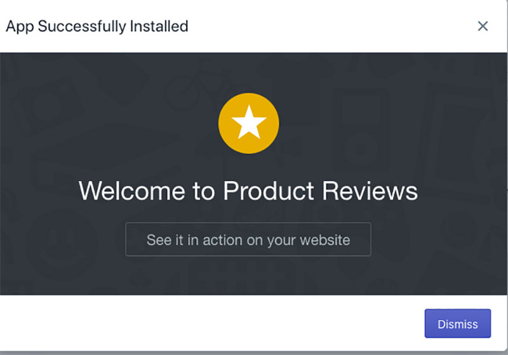Click the Product Reviews app logo
The height and width of the screenshot is (355, 508).
pyautogui.click(x=248, y=123)
